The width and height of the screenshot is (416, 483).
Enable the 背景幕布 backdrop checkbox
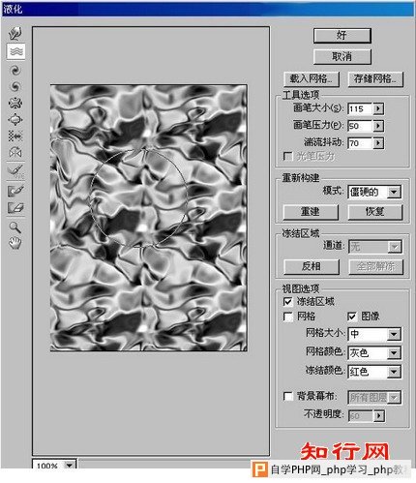tap(287, 396)
